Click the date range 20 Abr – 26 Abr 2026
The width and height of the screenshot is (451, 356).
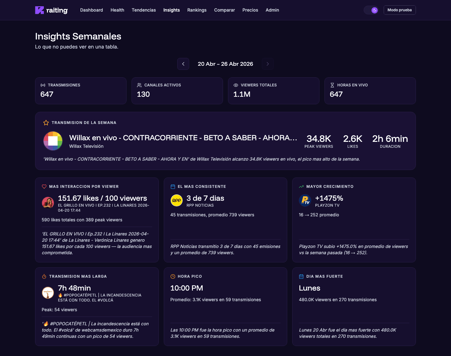[x=225, y=64]
